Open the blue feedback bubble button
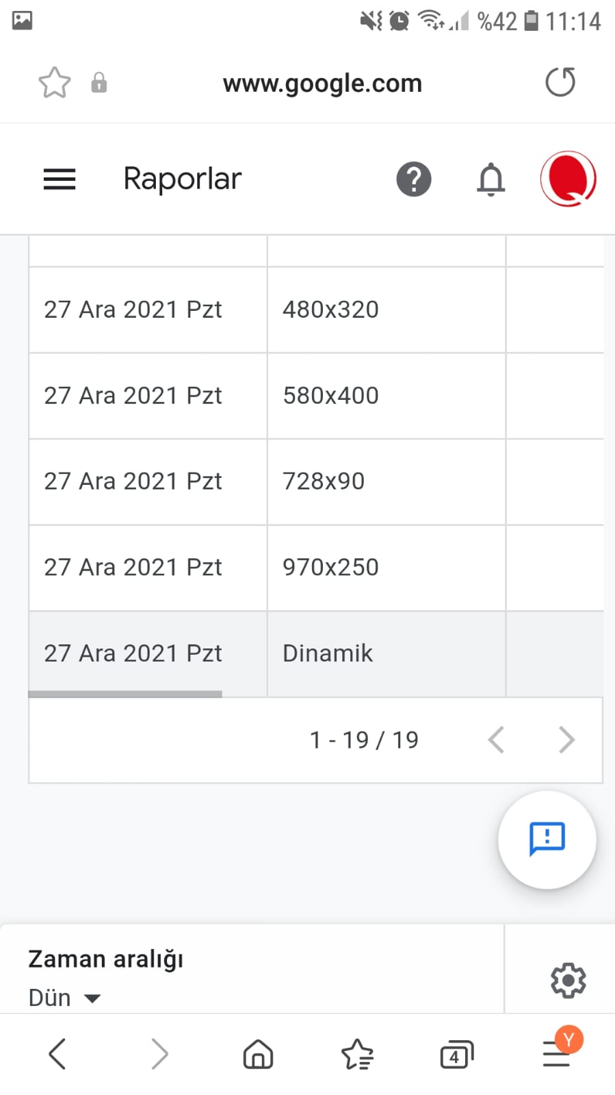Image resolution: width=615 pixels, height=1095 pixels. click(547, 840)
